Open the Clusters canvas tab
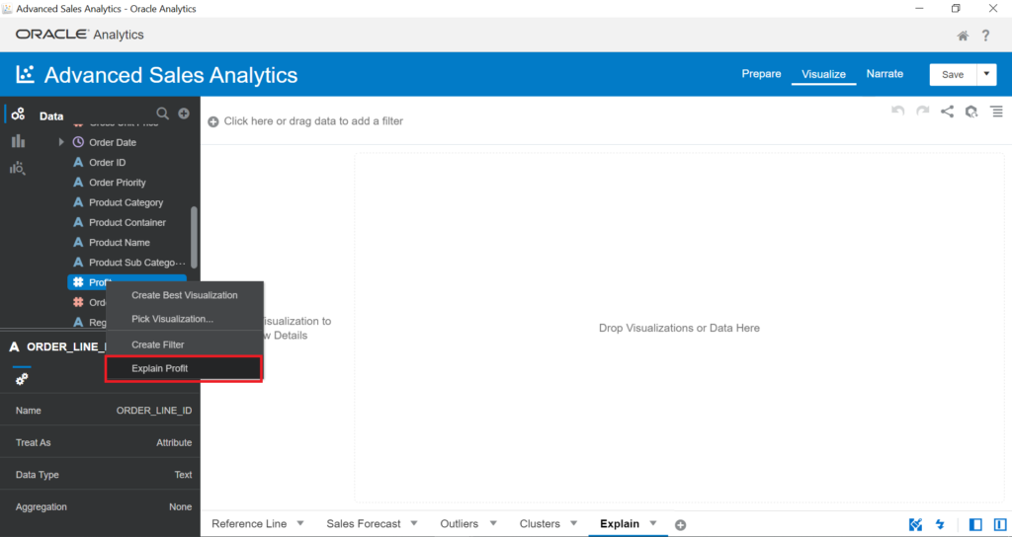The image size is (1012, 537). click(540, 523)
